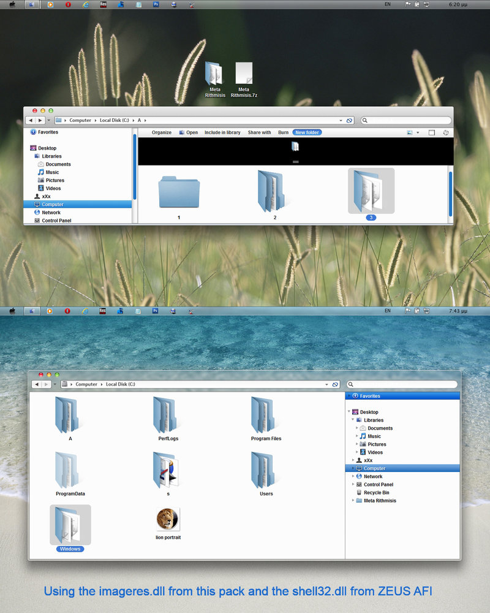490x613 pixels.
Task: Go back in the folder A window
Action: [31, 120]
